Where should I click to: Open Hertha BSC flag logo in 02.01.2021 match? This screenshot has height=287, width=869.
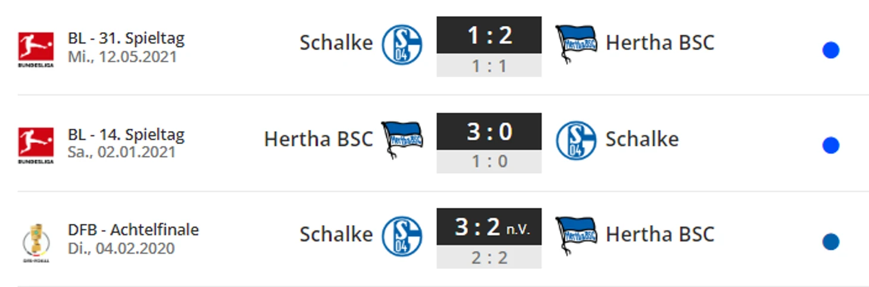(402, 139)
